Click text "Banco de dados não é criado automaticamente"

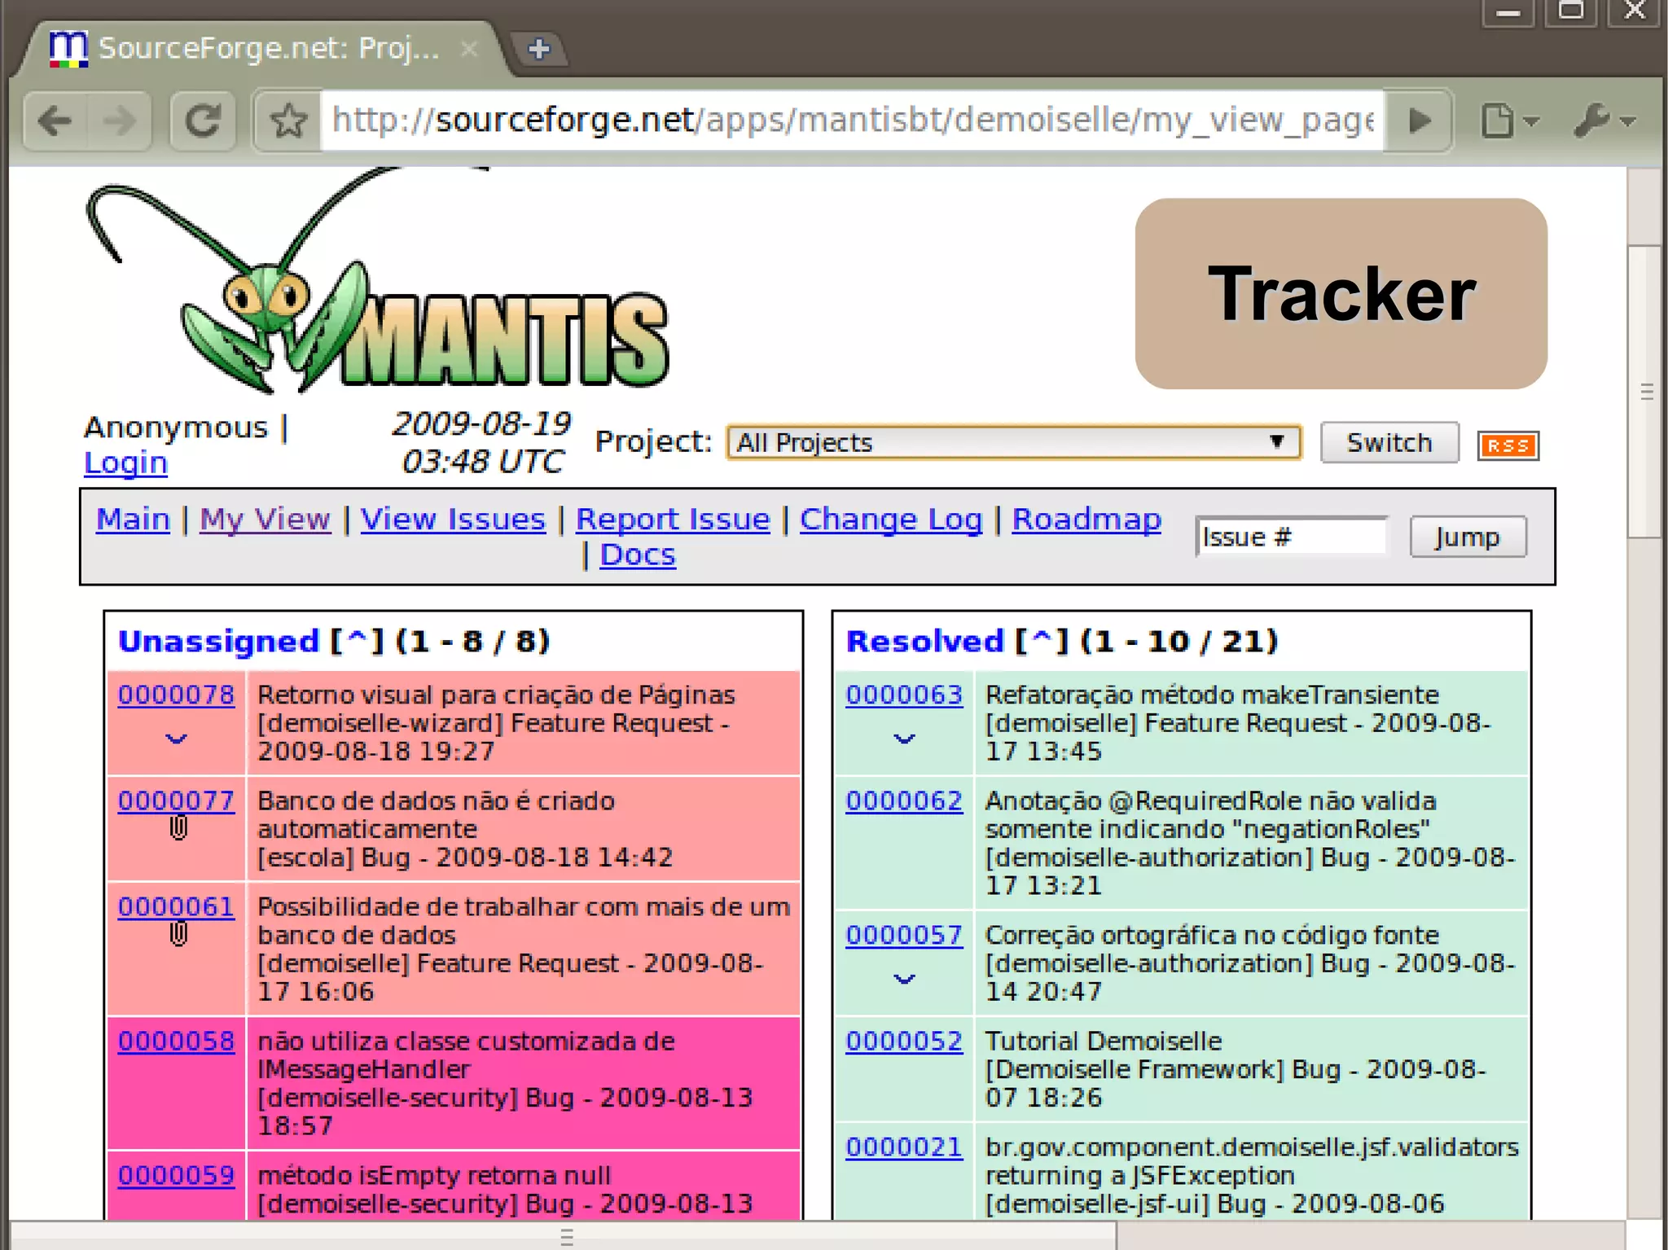coord(436,815)
